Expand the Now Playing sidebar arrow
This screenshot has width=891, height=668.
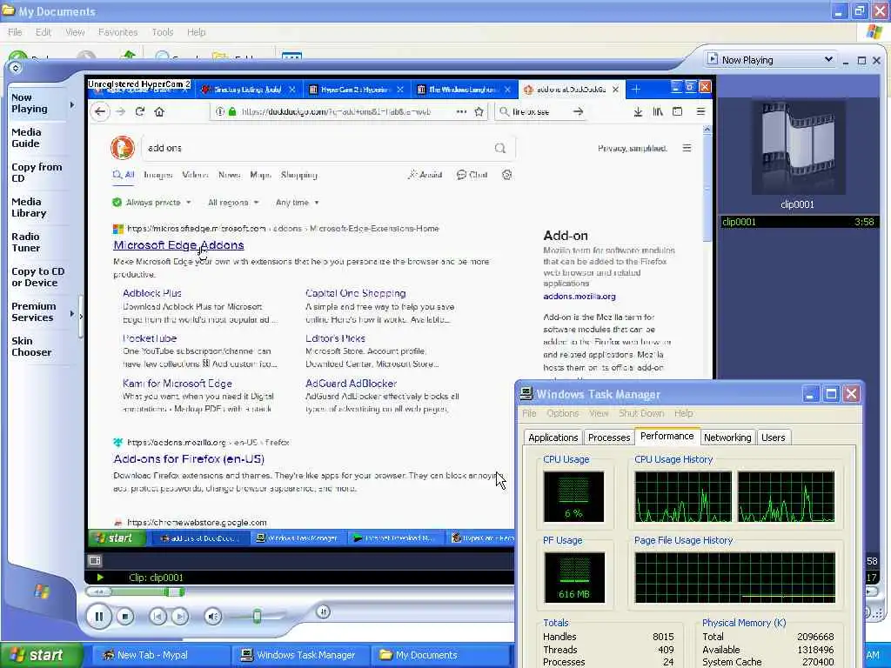click(72, 104)
